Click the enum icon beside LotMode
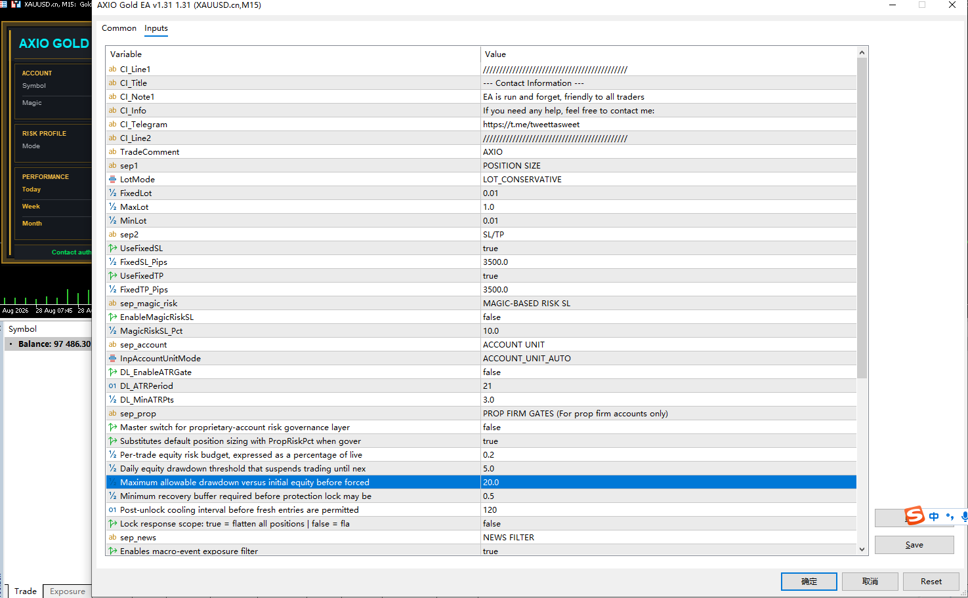 pos(113,179)
